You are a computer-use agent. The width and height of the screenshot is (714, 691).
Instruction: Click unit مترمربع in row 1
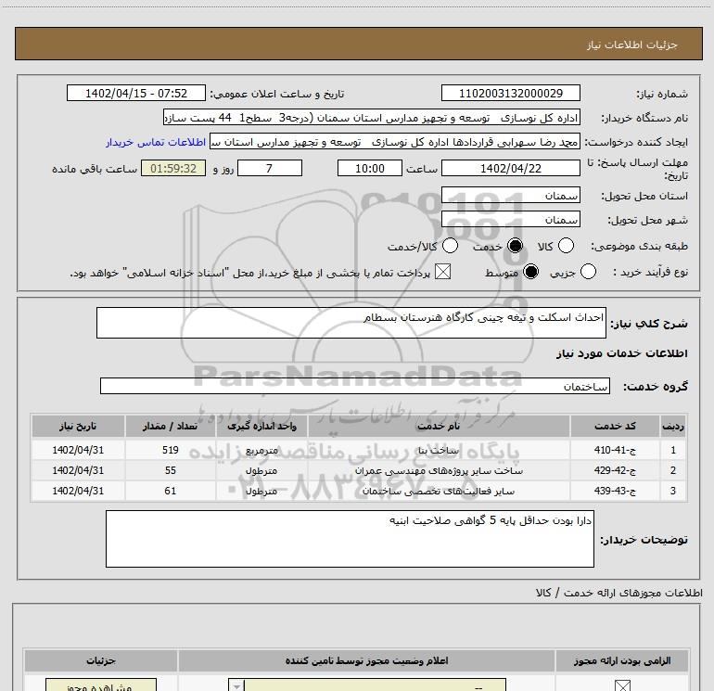tap(261, 451)
